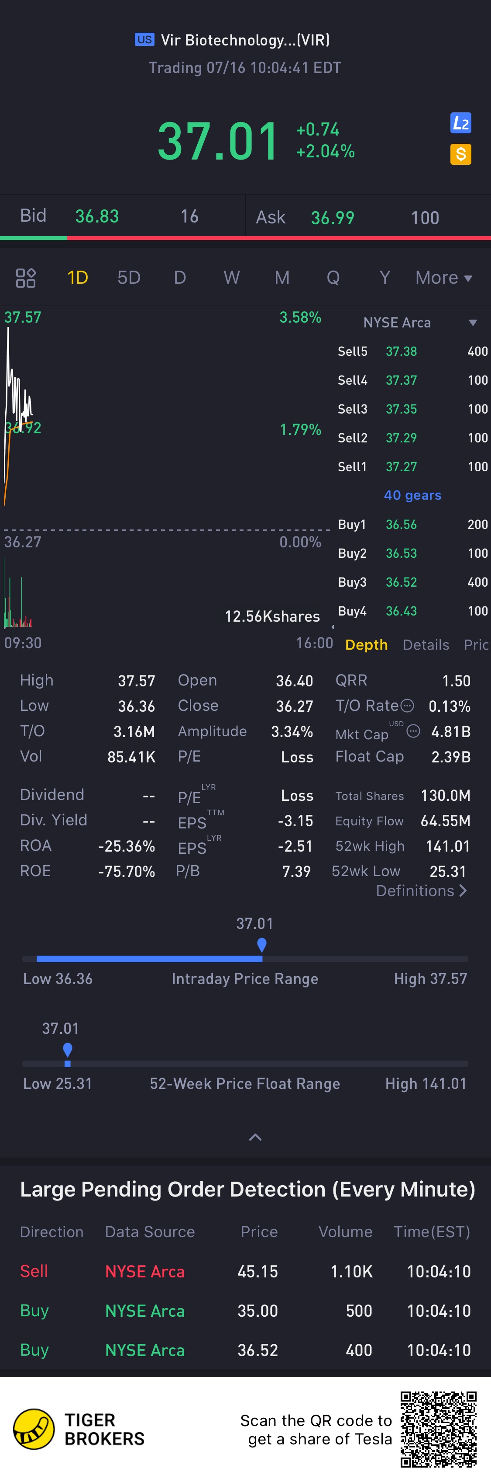This screenshot has width=491, height=1482.
Task: Tap the Vol value 85.41K
Action: click(x=131, y=757)
